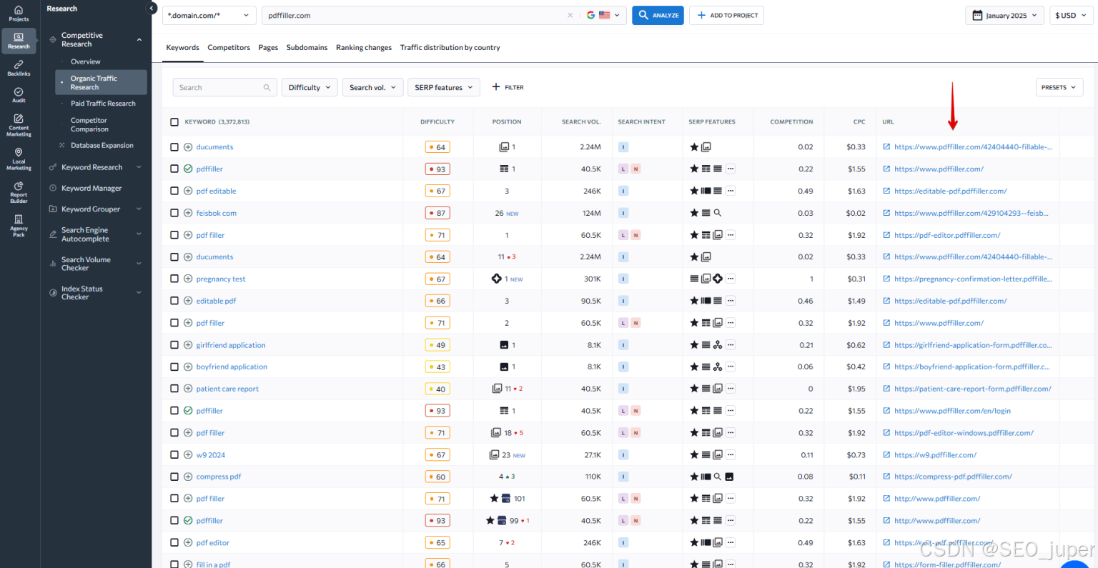Image resolution: width=1098 pixels, height=568 pixels.
Task: Open the $ USD currency dropdown
Action: 1071,15
